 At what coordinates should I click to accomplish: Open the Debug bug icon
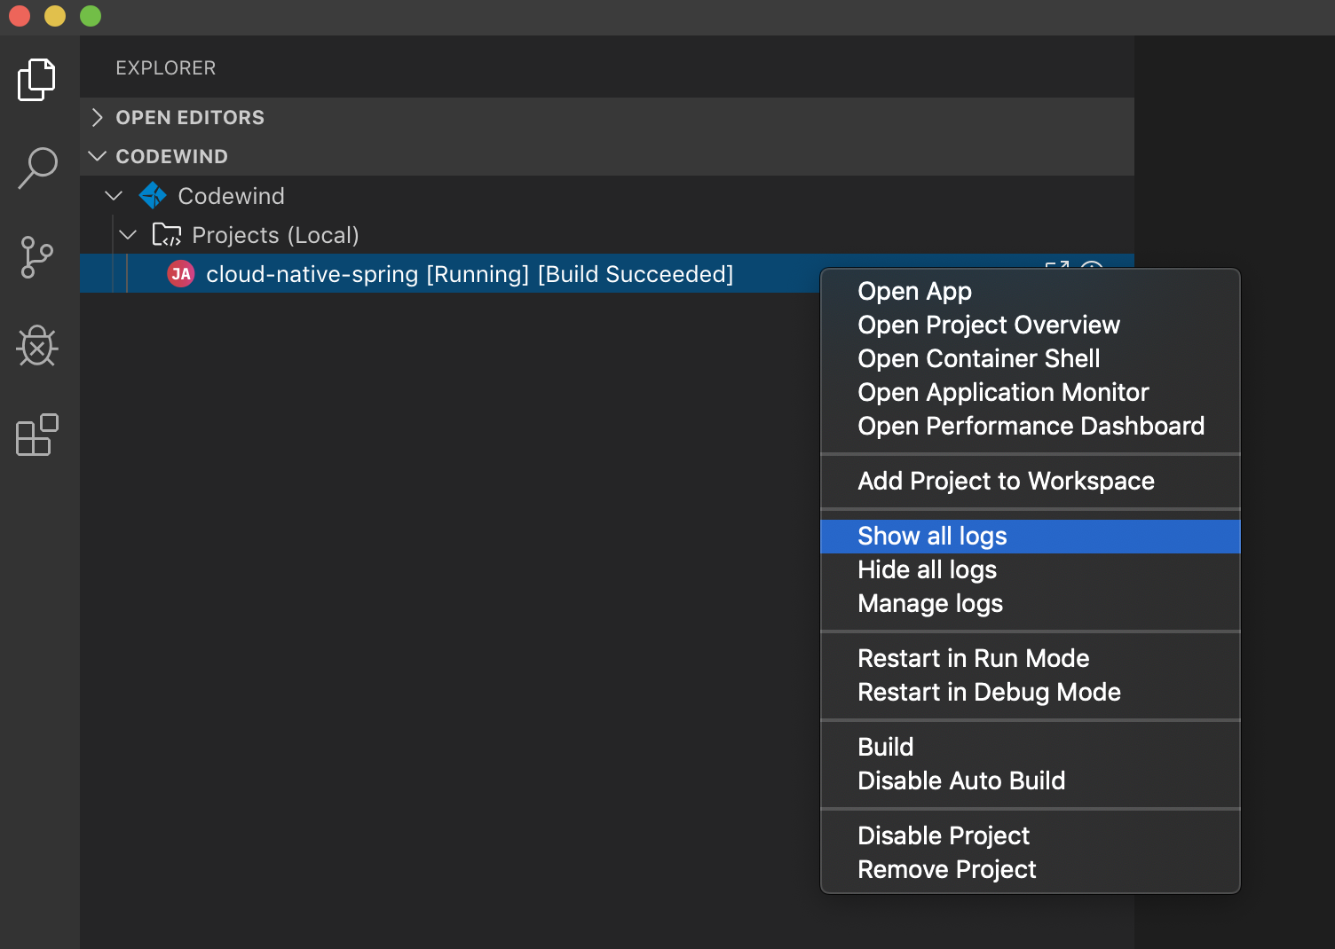(37, 346)
